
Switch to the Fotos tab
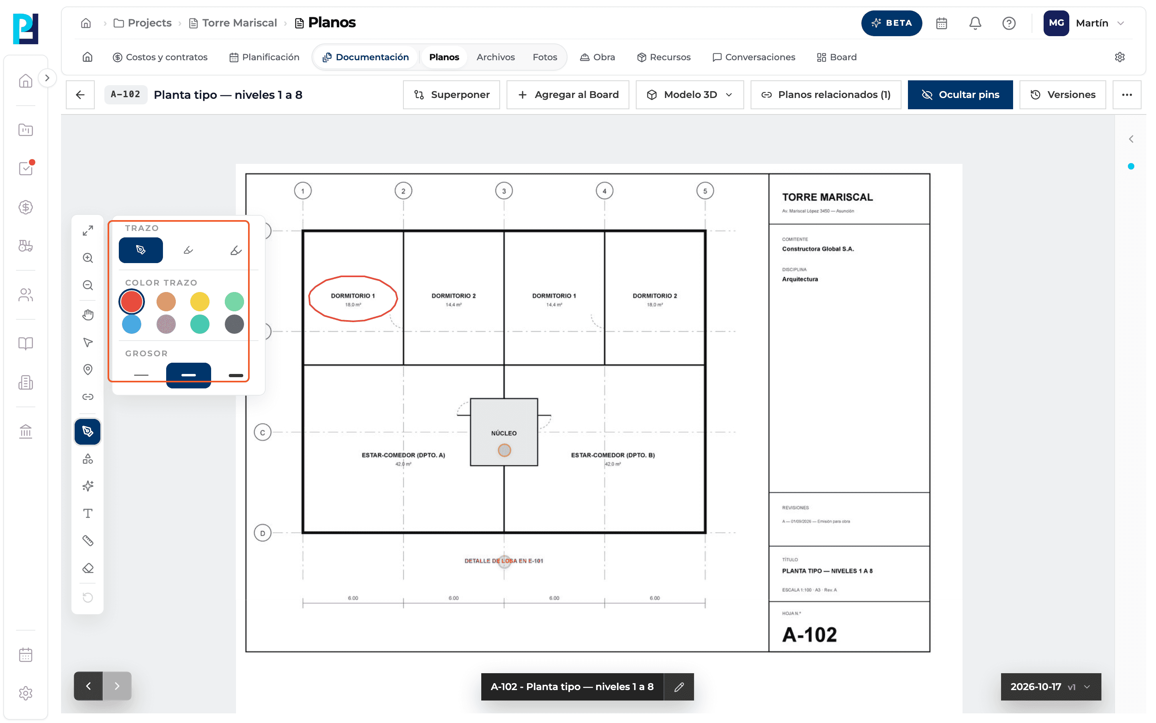click(x=545, y=57)
